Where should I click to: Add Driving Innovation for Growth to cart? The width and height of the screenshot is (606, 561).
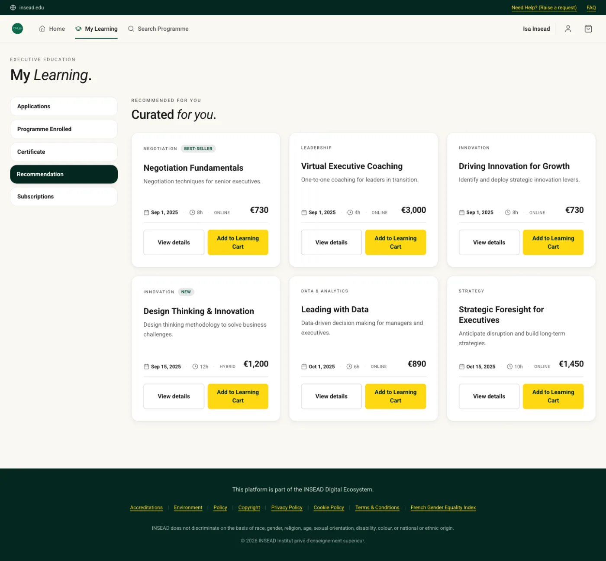pos(553,242)
